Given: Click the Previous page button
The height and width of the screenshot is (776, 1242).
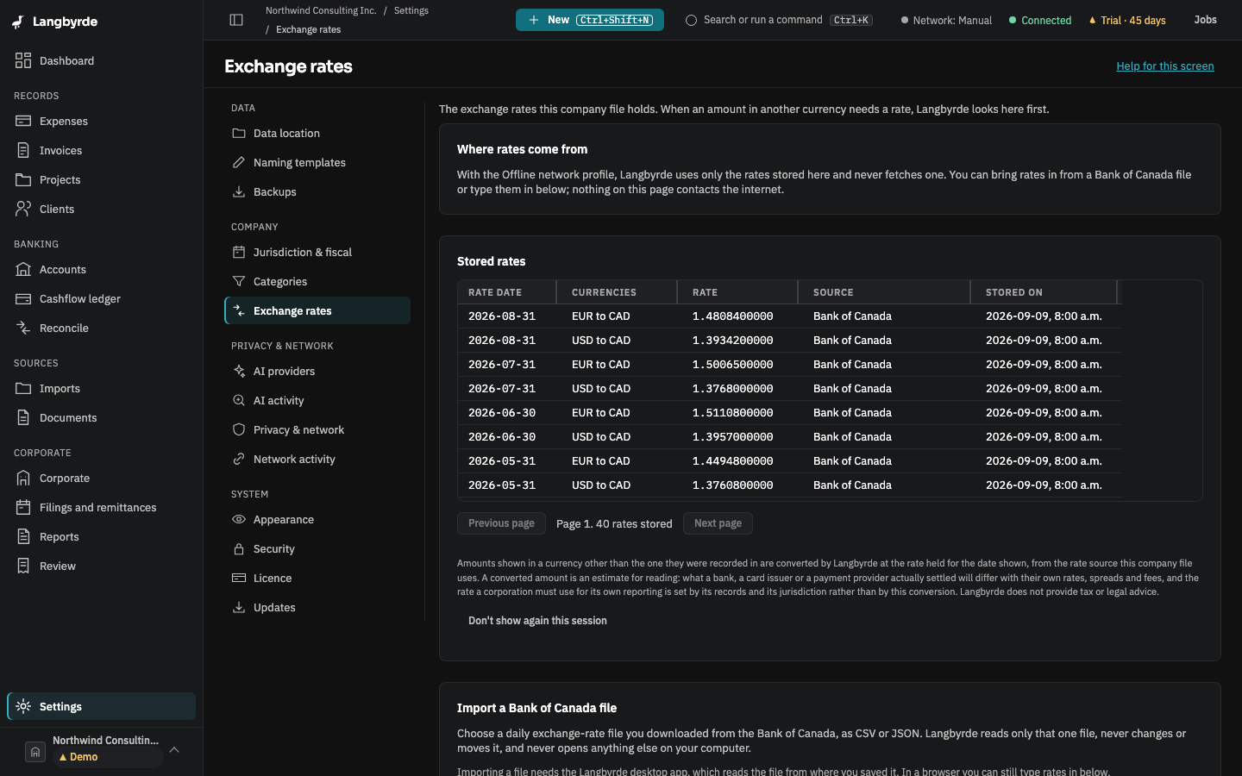Looking at the screenshot, I should [501, 523].
